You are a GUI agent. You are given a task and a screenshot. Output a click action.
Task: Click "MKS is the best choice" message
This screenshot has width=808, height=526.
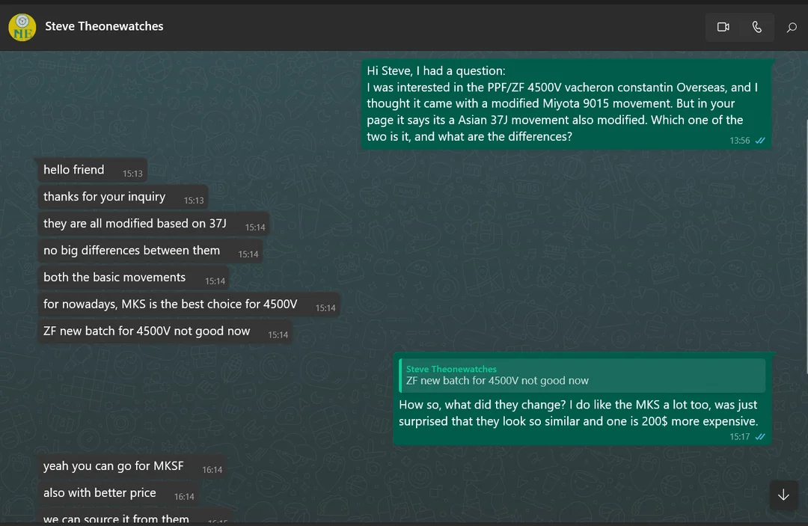189,305
